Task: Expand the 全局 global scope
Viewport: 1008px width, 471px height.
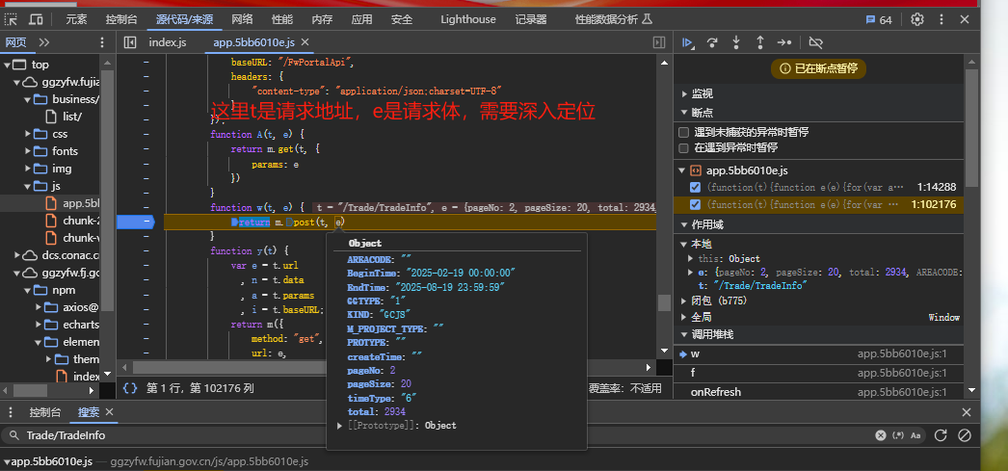Action: pos(684,318)
